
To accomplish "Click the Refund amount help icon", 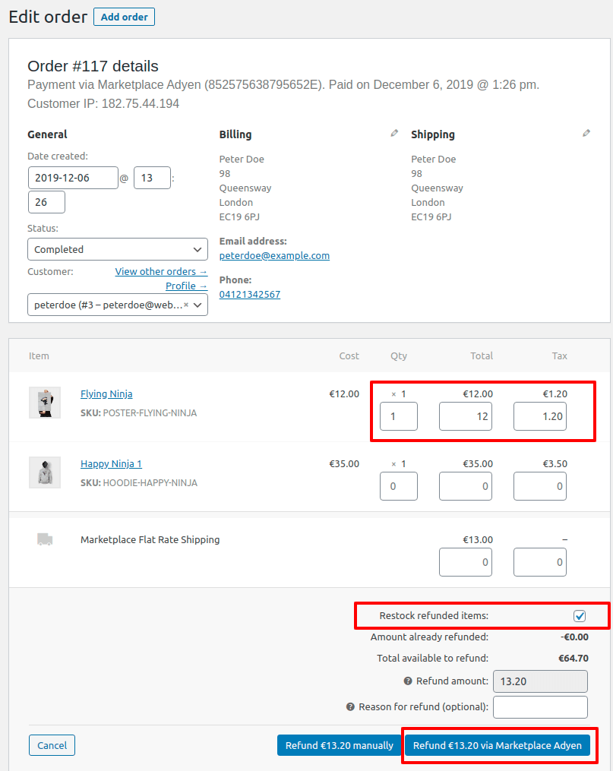I will 407,681.
